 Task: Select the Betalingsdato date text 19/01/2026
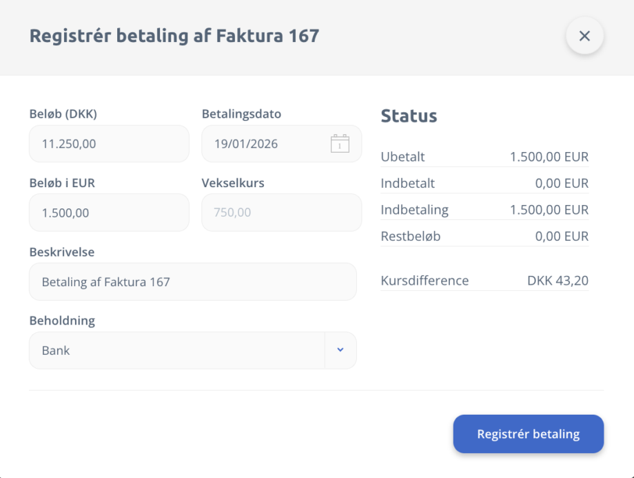coord(247,144)
